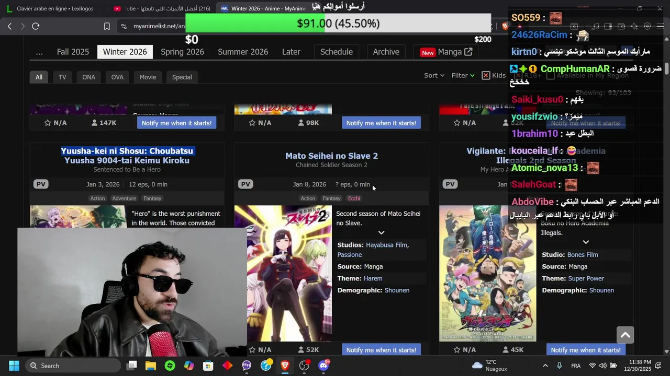
Task: Open Discord from the taskbar
Action: tap(323, 366)
